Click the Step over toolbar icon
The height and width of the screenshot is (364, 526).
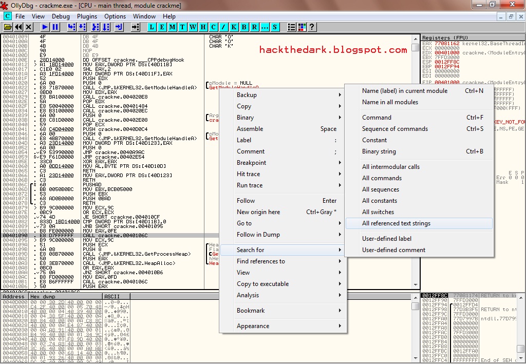tap(82, 27)
